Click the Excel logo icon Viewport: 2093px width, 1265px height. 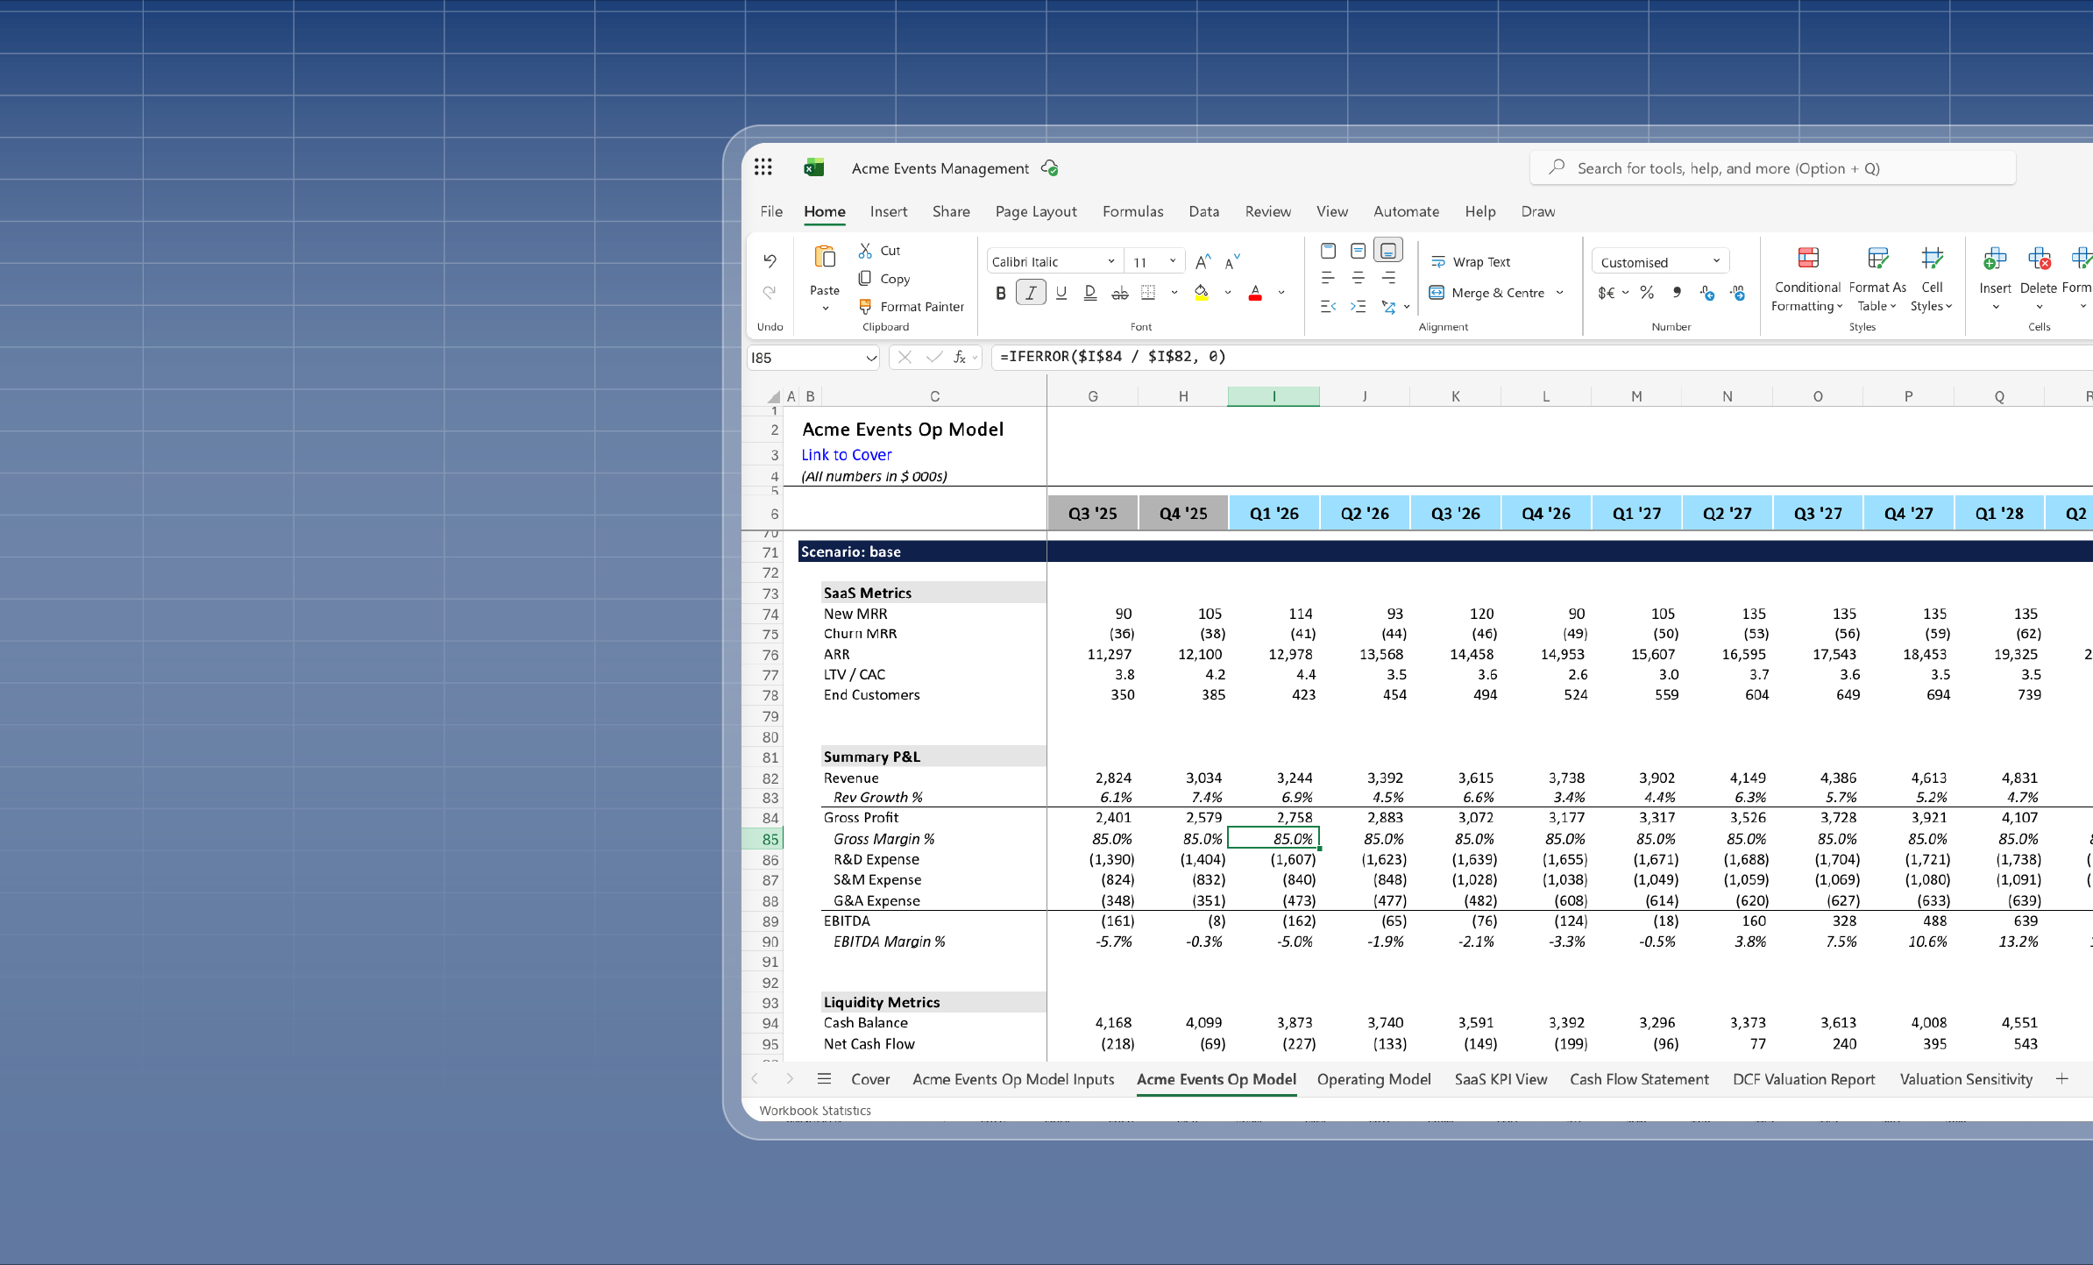point(814,167)
